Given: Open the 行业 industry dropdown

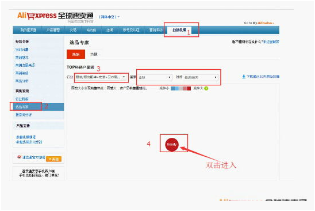Looking at the screenshot, I should coord(101,77).
